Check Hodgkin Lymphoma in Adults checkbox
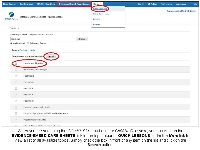 [x=16, y=107]
